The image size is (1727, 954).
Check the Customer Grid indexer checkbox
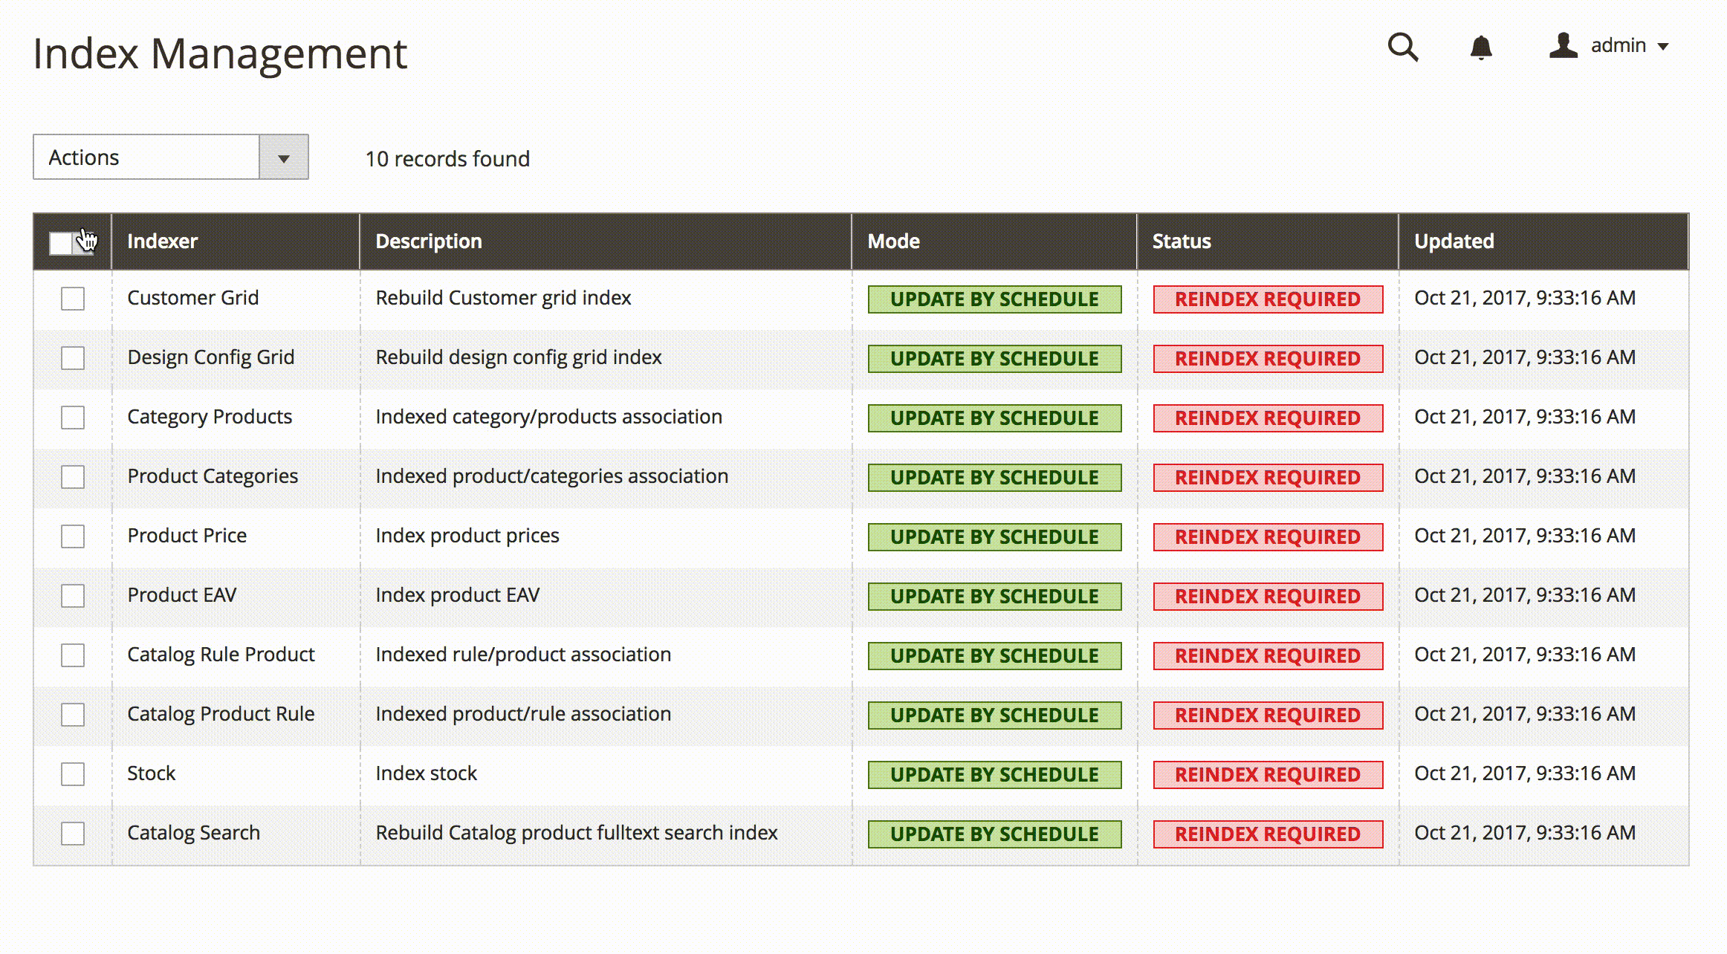(73, 299)
